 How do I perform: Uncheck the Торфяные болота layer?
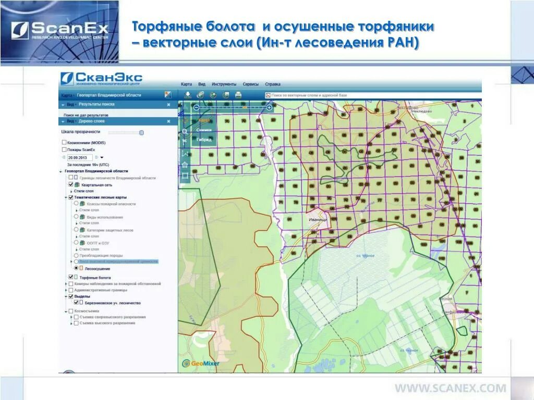[71, 277]
